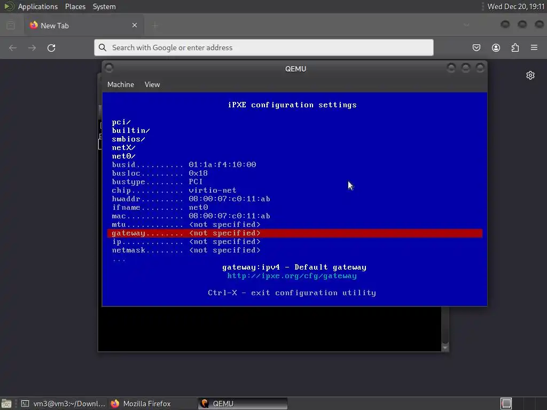Click the QEMU window menu button top-left
The image size is (547, 410).
tap(109, 68)
